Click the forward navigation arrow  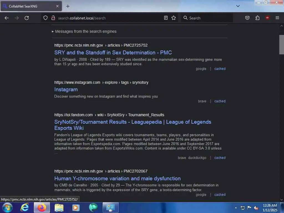click(x=17, y=18)
